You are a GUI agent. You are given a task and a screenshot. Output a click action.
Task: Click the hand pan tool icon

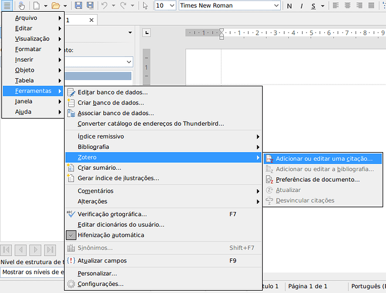click(22, 6)
